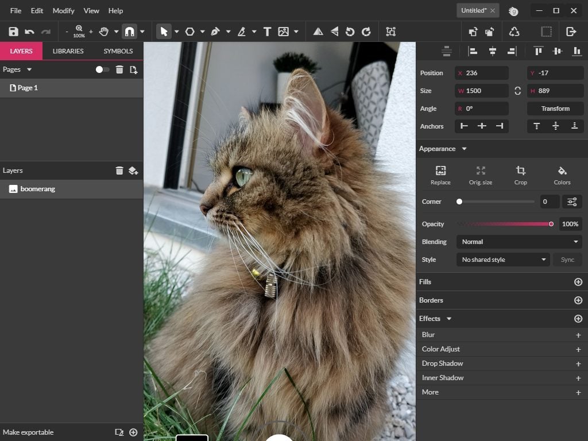Screen dimensions: 588x441
Task: Click the Transform button
Action: pos(555,109)
